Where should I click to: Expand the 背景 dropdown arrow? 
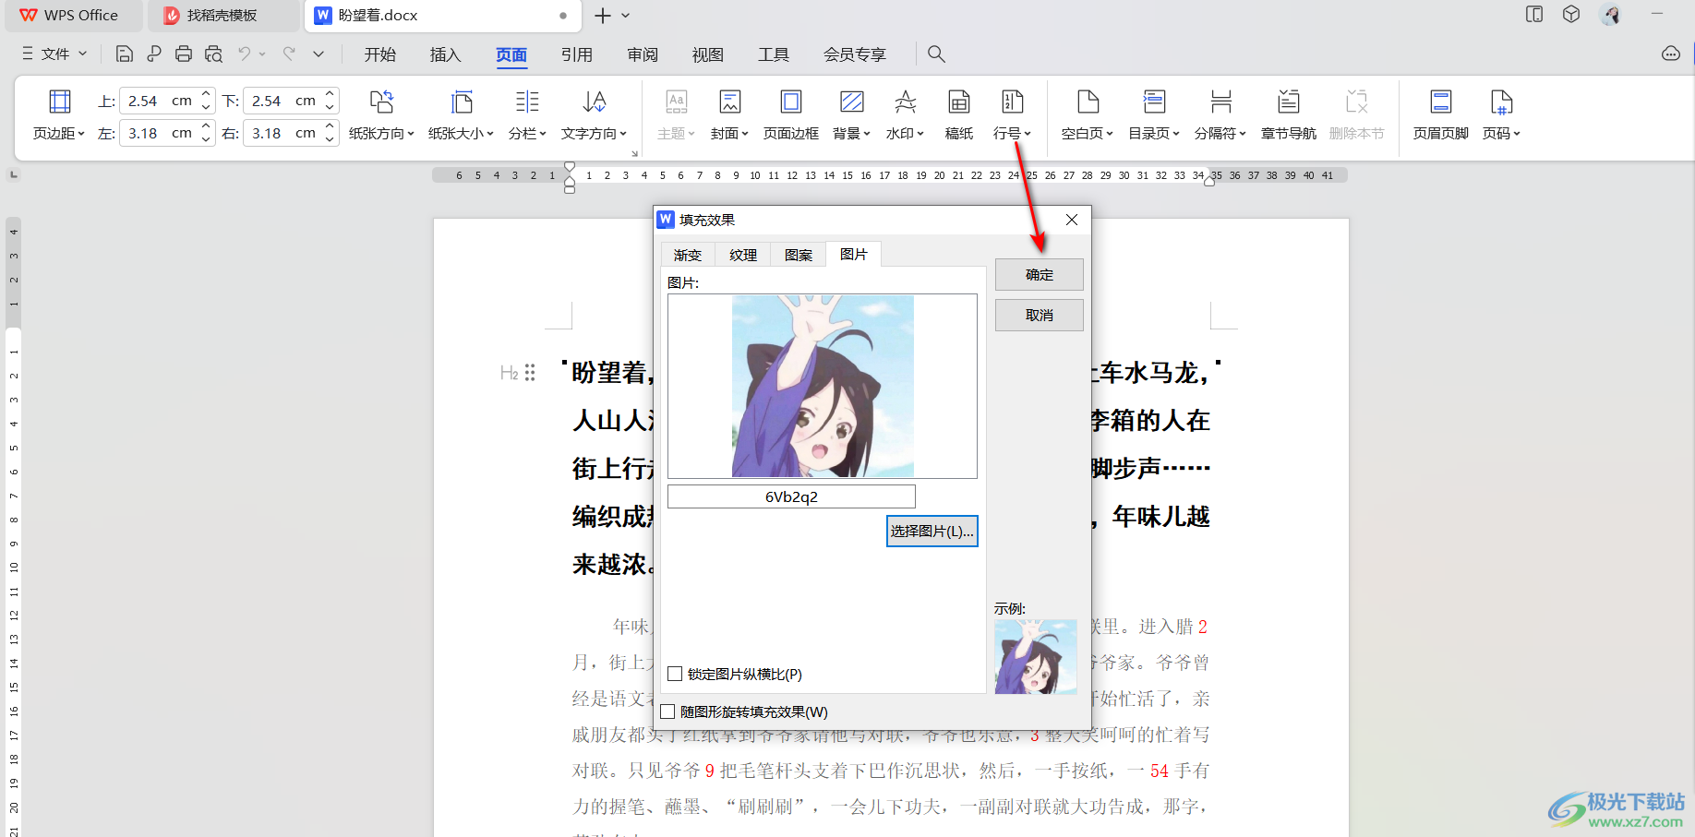pos(867,134)
